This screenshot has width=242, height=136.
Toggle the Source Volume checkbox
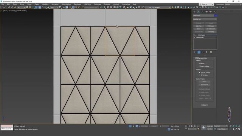pyautogui.click(x=199, y=66)
